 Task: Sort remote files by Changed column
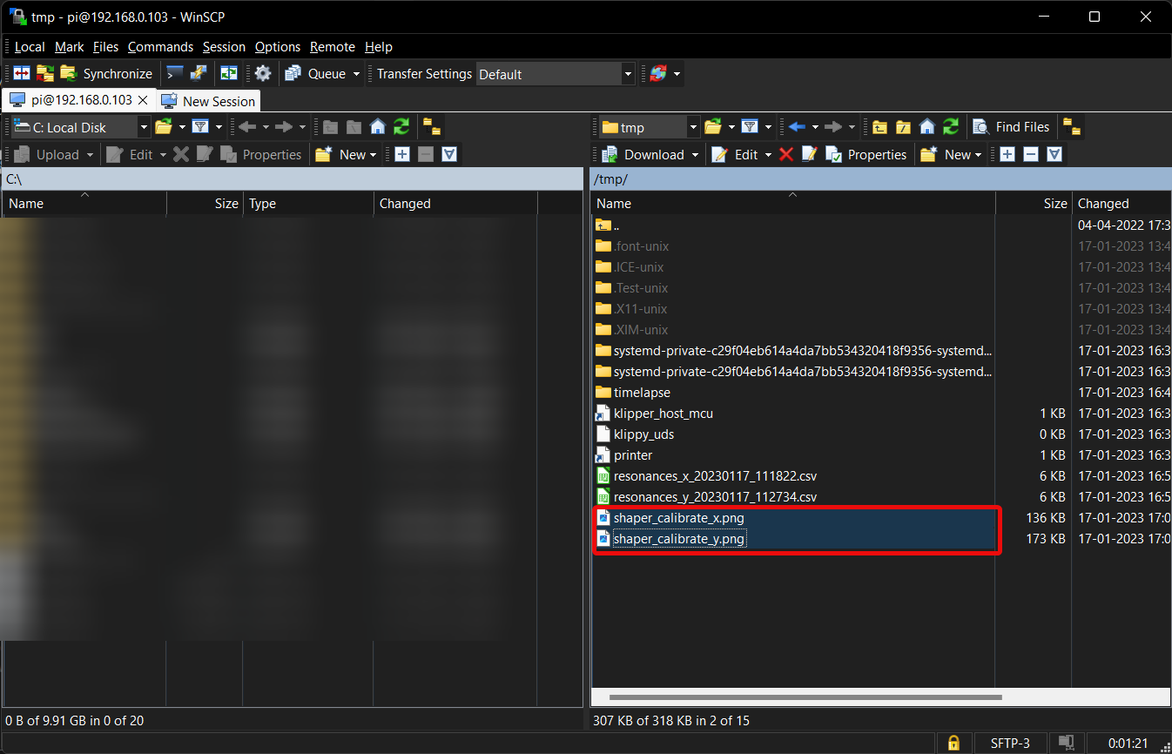click(x=1121, y=203)
